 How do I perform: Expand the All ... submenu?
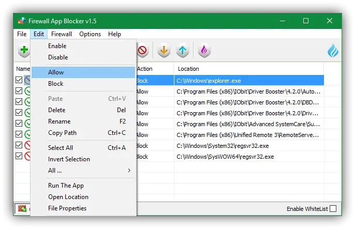[83, 171]
